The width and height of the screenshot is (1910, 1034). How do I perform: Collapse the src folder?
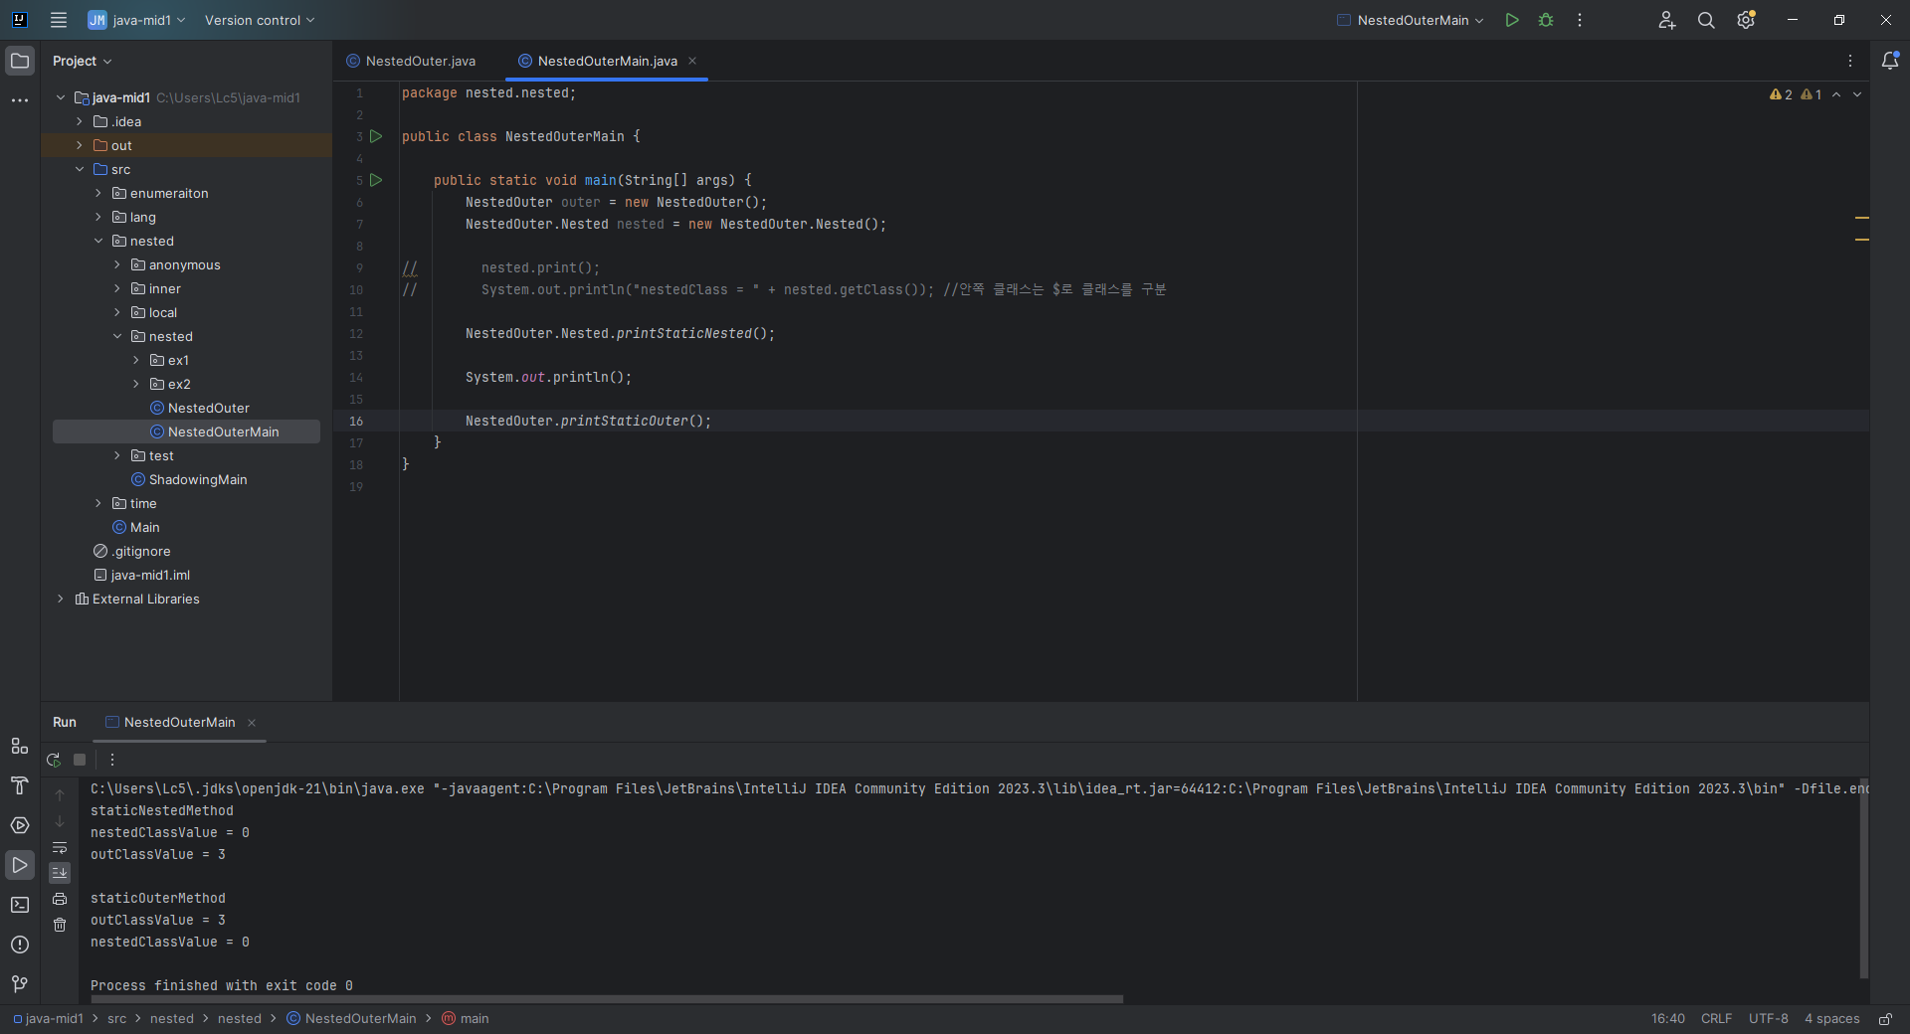coord(80,169)
